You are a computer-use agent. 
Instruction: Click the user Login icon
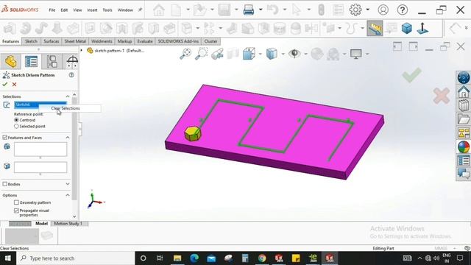[383, 10]
